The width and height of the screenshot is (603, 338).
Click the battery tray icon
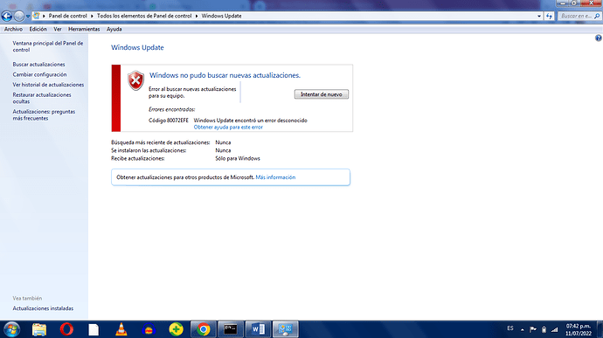click(544, 329)
